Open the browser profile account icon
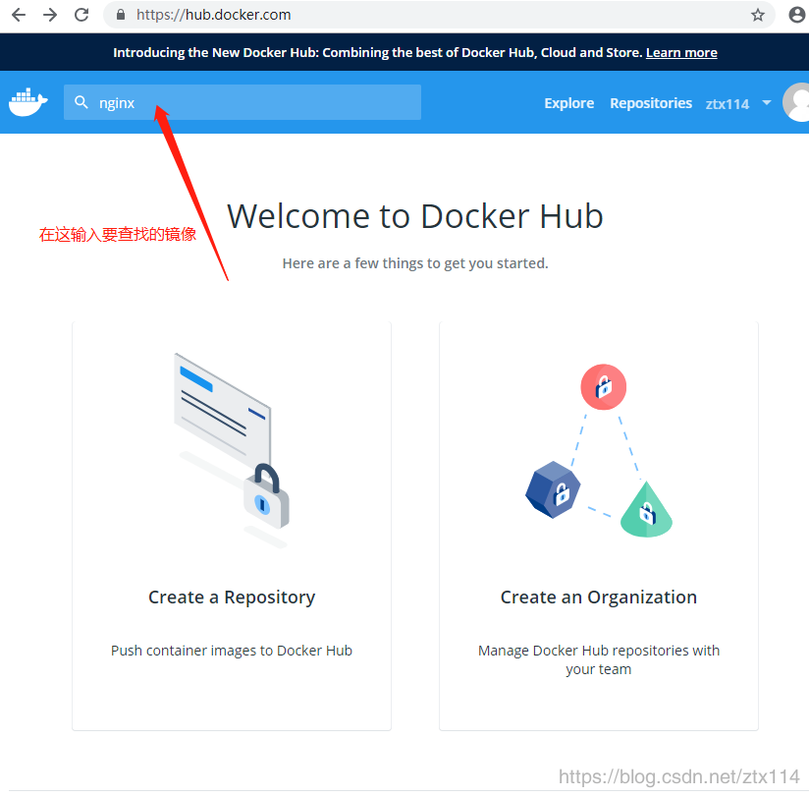Screen dimensions: 809x797 pyautogui.click(x=797, y=15)
